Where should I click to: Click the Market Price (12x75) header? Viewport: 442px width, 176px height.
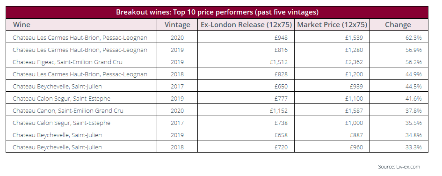tap(332, 25)
